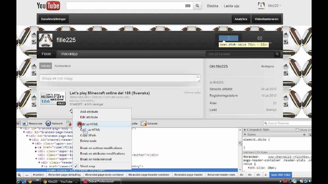Click the YouTube logo

[x=48, y=6]
